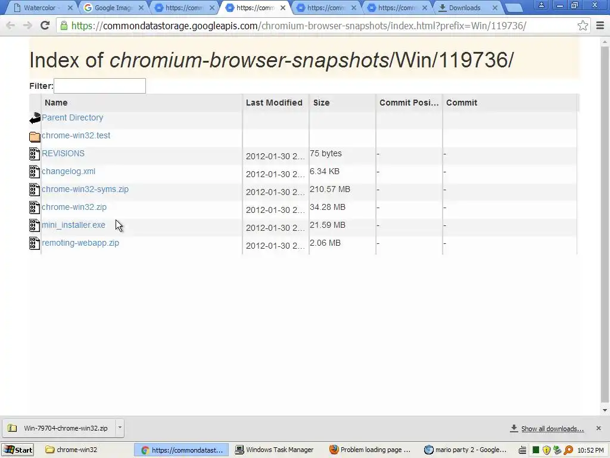Download mini_installer.exe
This screenshot has width=610, height=458.
[x=73, y=225]
